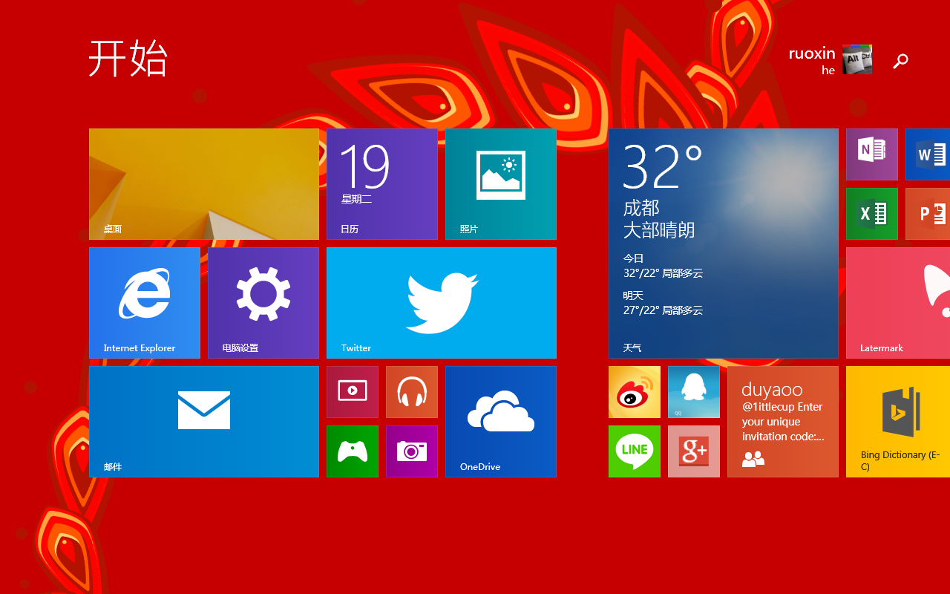Launch Word from its blue tile
Image resolution: width=950 pixels, height=594 pixels.
tap(928, 154)
